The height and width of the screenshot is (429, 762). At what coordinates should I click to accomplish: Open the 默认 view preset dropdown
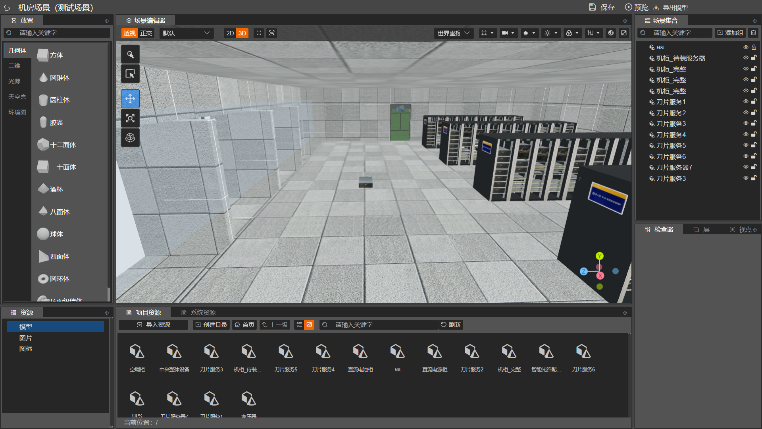click(x=186, y=33)
